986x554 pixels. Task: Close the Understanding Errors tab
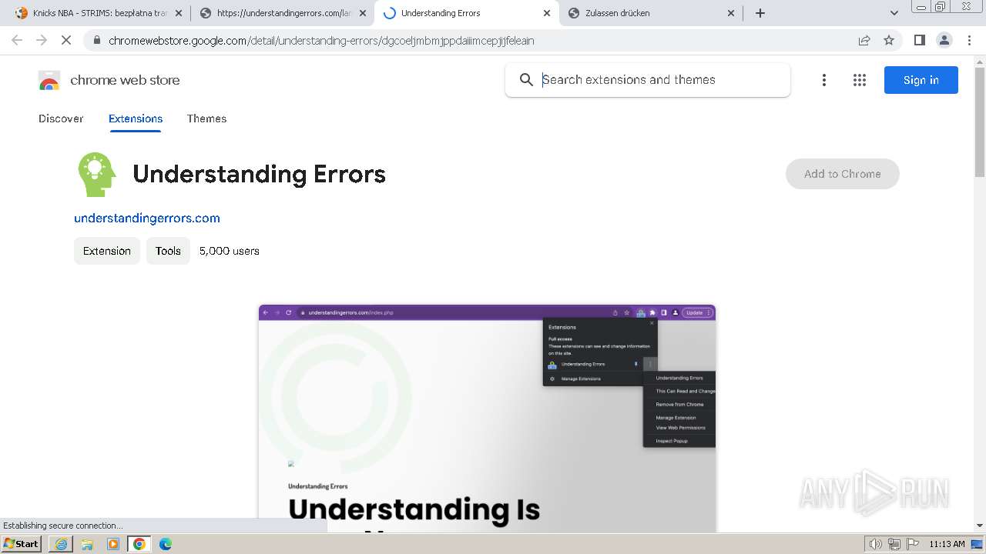547,13
